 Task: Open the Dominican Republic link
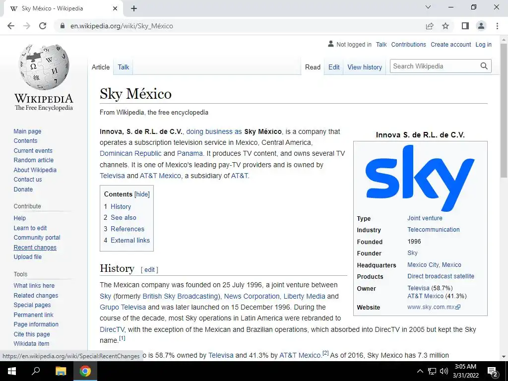[130, 153]
